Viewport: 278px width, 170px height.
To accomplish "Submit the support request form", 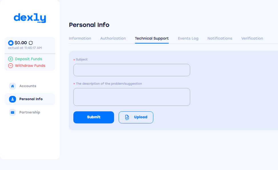I will [x=94, y=117].
